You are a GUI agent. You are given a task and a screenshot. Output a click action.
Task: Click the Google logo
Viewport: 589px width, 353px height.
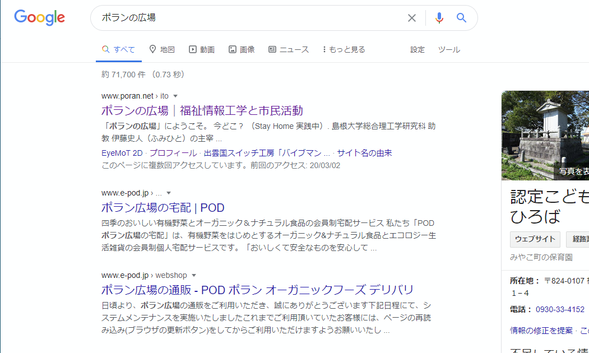39,18
